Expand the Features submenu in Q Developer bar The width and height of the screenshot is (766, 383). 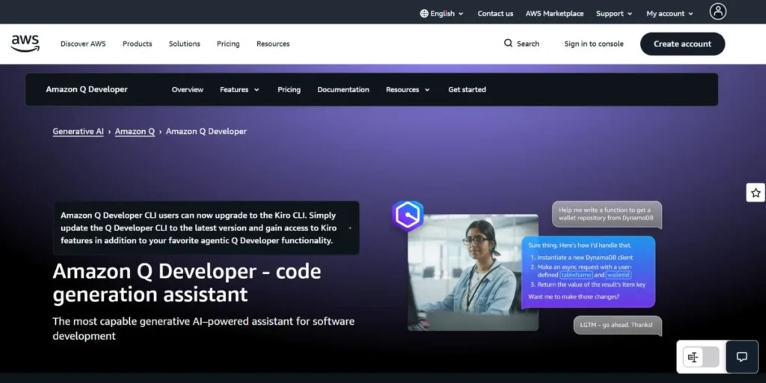click(x=239, y=90)
